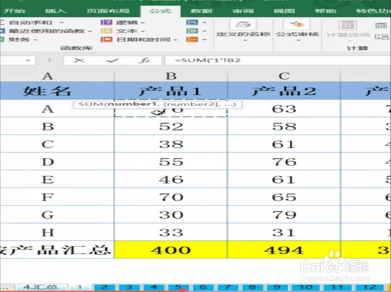Click 计算选项 icon
The width and height of the screenshot is (391, 292).
tap(348, 25)
